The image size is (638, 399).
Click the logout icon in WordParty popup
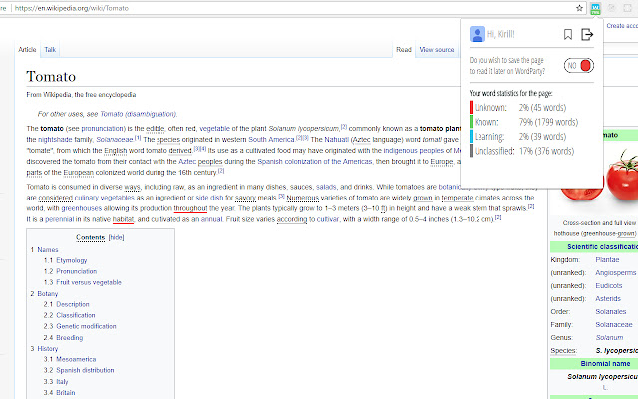click(587, 34)
